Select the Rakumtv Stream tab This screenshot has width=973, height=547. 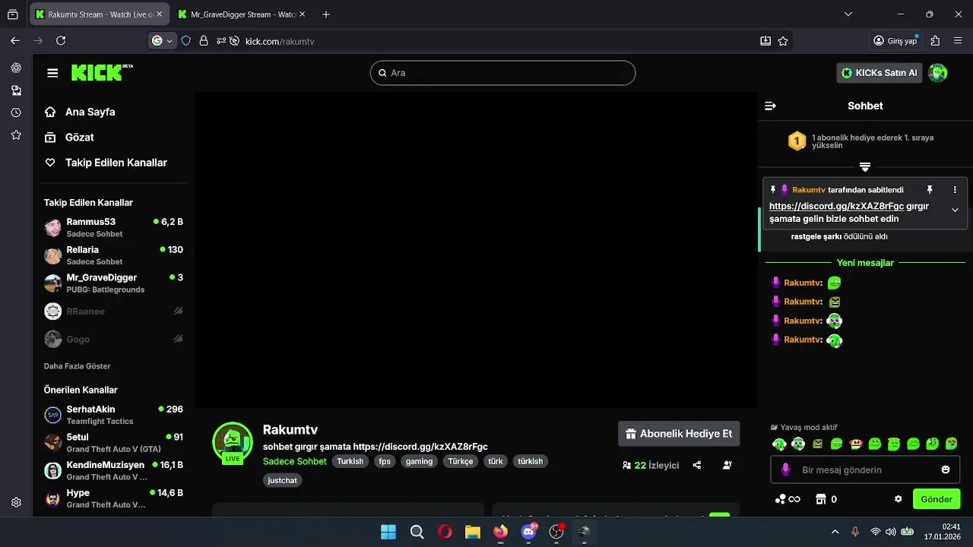[100, 14]
